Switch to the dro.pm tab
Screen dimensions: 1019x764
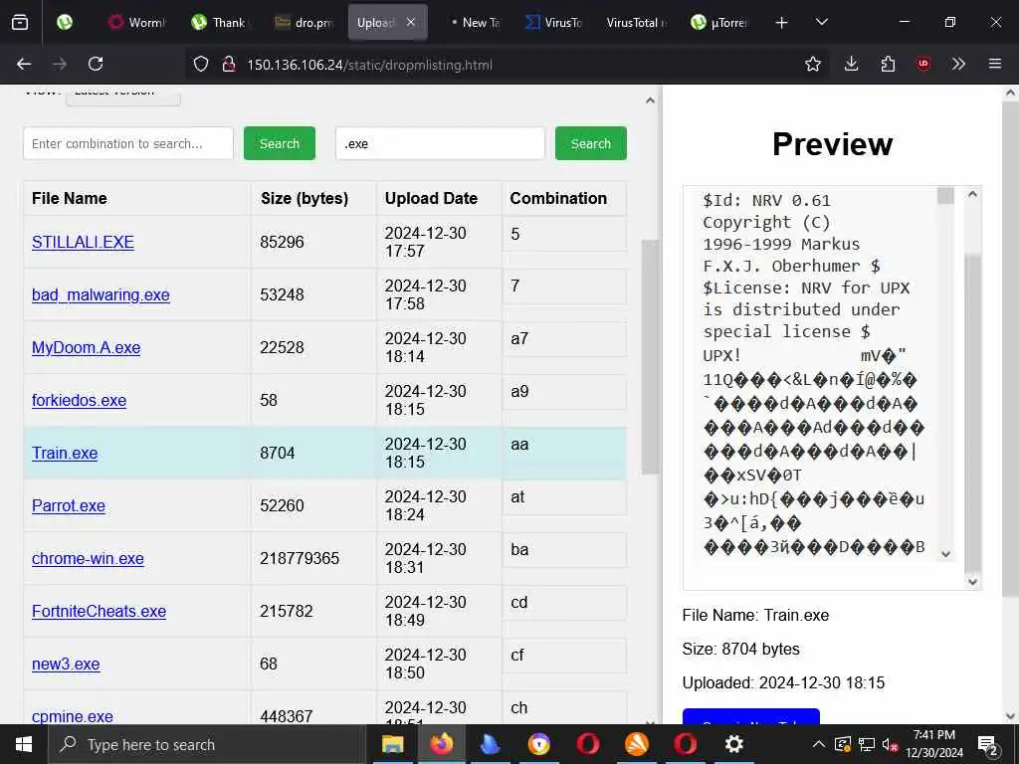[x=305, y=23]
